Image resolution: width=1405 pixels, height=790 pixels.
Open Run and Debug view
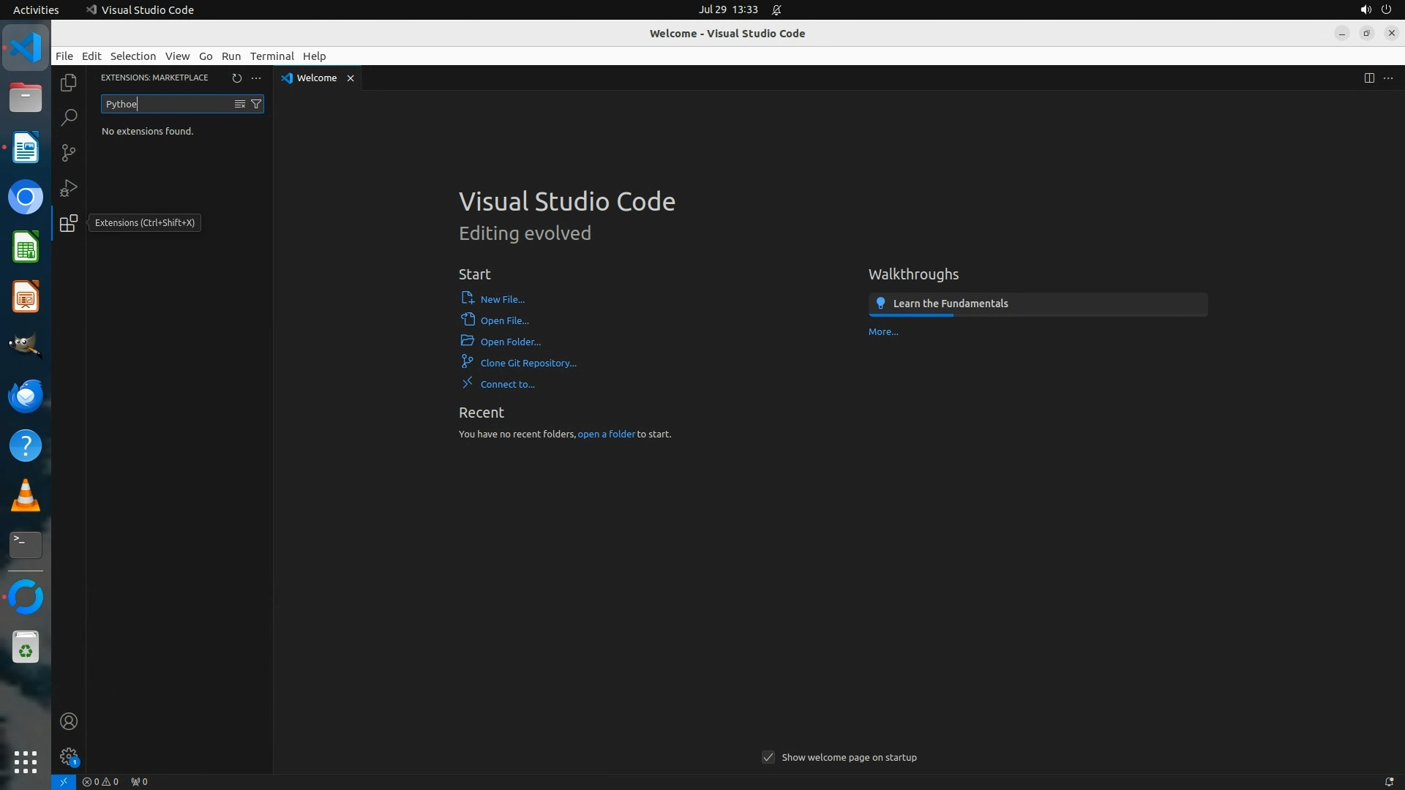pyautogui.click(x=69, y=188)
